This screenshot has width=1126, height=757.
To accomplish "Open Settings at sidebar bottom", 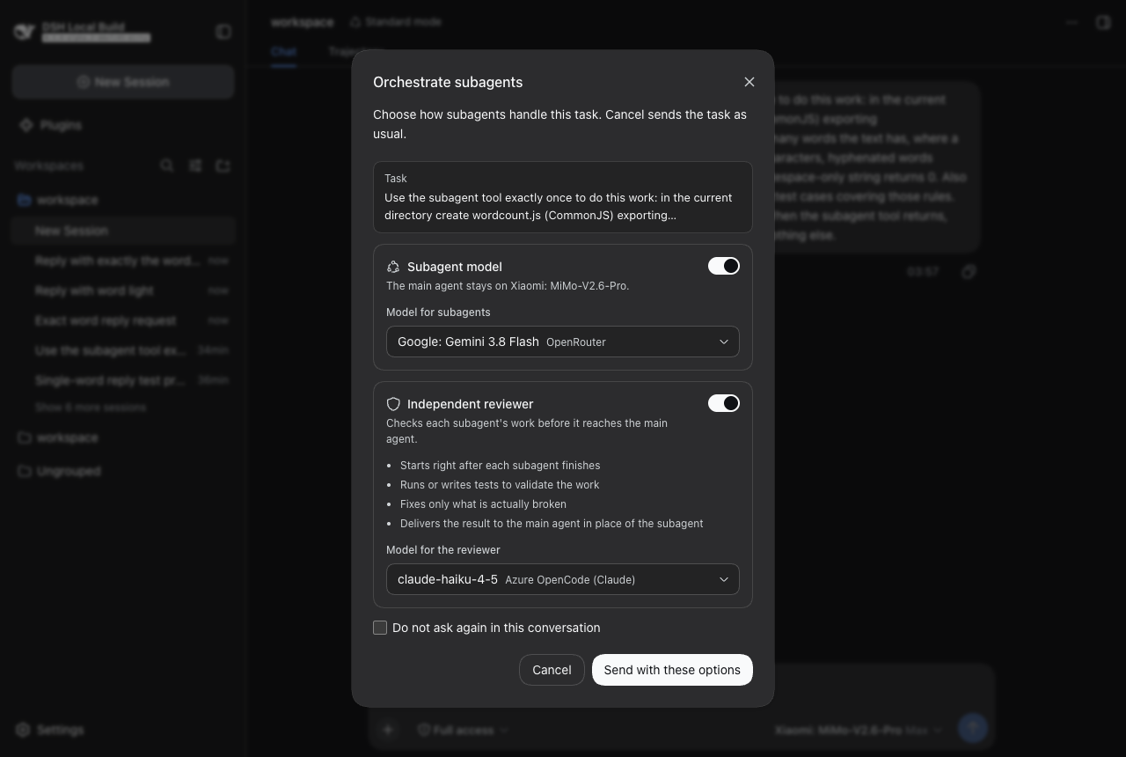I will [51, 730].
